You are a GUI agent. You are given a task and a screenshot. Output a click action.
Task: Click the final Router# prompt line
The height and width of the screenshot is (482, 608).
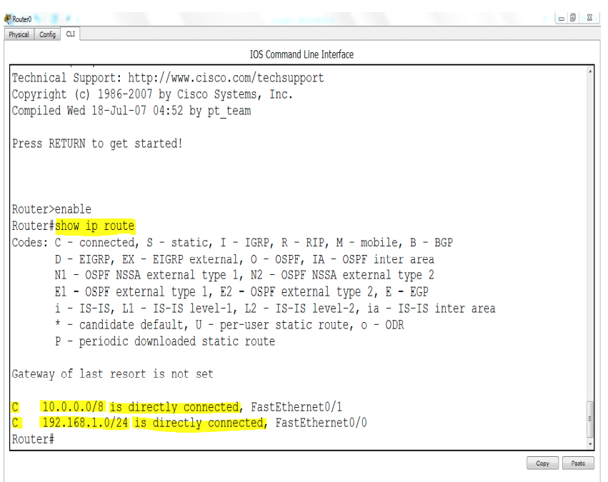coord(33,439)
